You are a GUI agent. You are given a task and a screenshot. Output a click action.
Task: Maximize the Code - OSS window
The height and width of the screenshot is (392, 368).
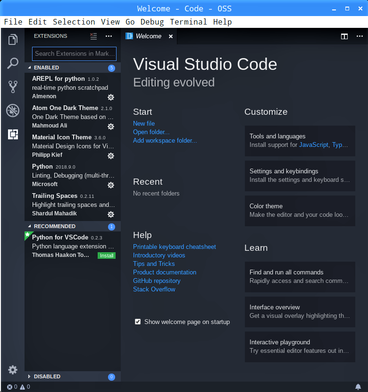pos(347,9)
